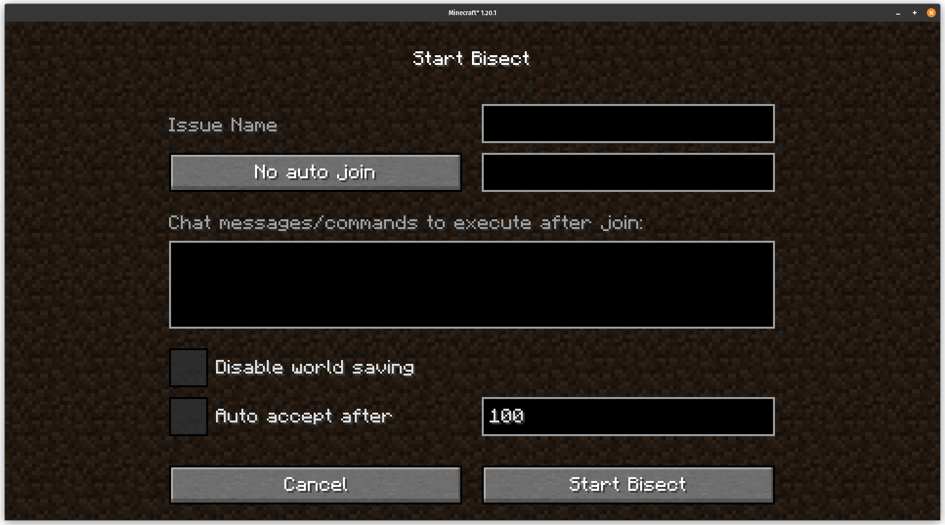The height and width of the screenshot is (525, 945).
Task: Click the Start Bisect heading at the top
Action: click(471, 59)
